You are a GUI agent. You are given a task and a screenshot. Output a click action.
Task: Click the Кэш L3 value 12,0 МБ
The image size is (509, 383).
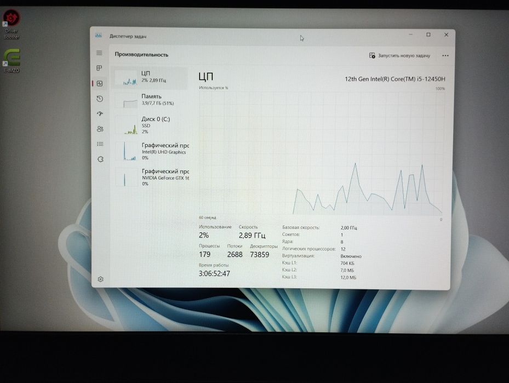[348, 277]
